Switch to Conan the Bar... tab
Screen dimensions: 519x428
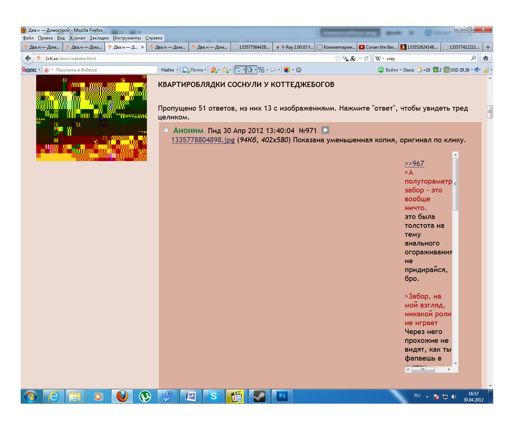378,47
